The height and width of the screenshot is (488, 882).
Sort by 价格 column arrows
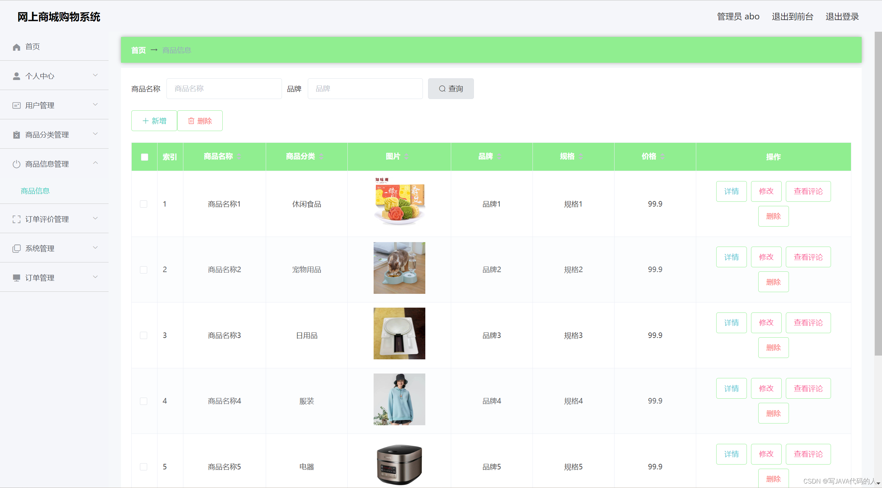[x=662, y=157]
